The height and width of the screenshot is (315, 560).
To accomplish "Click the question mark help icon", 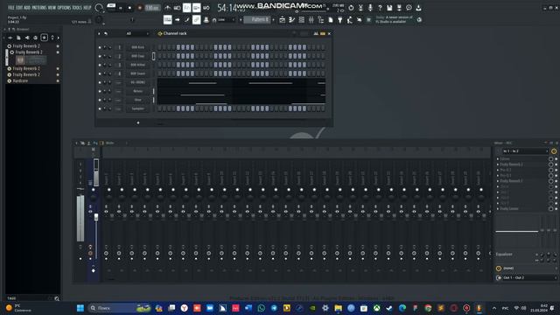I will pos(380,8).
